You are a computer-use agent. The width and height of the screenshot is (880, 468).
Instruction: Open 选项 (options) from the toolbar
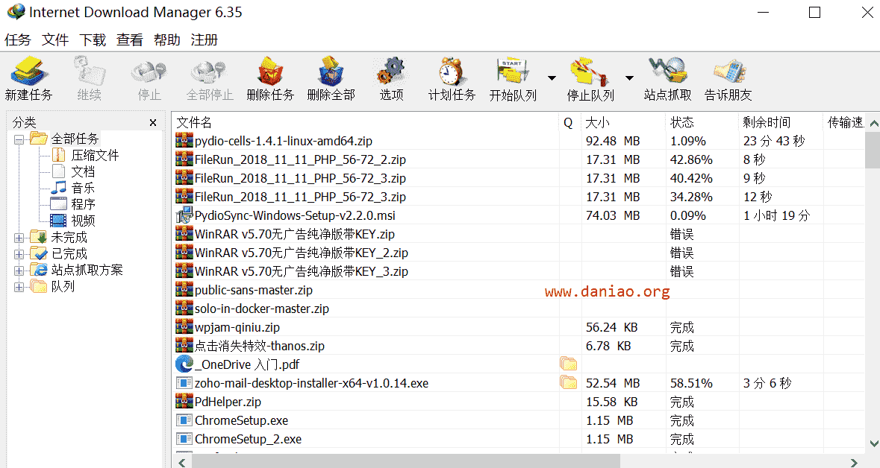(391, 72)
